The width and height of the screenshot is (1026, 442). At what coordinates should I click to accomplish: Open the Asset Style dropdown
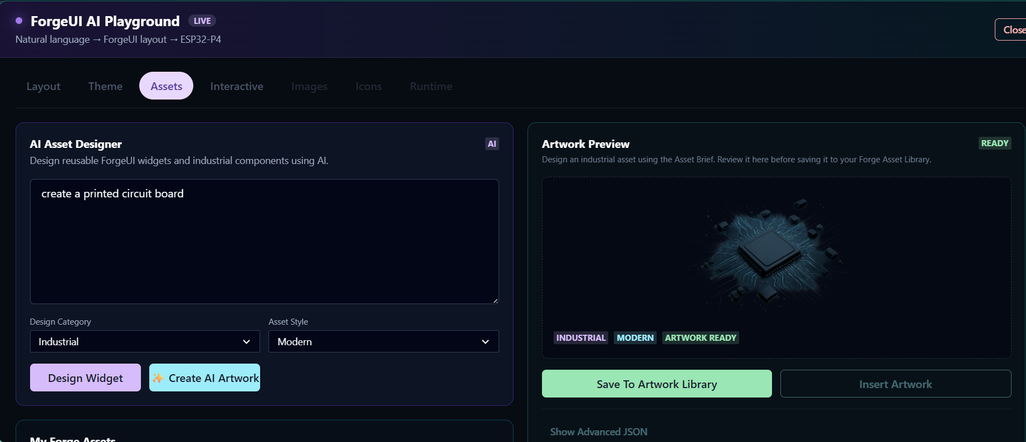[384, 341]
